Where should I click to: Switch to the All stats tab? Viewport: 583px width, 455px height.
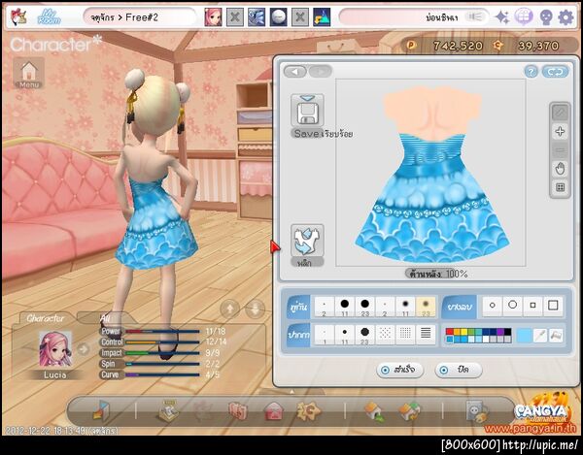tap(105, 318)
